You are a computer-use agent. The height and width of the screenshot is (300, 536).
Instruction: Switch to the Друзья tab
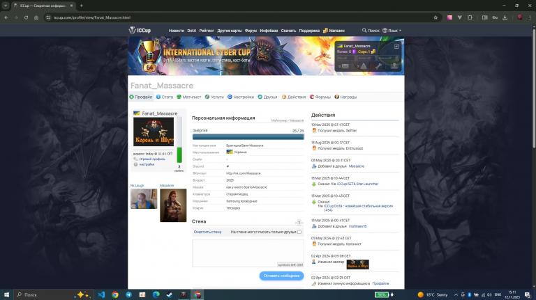[267, 97]
